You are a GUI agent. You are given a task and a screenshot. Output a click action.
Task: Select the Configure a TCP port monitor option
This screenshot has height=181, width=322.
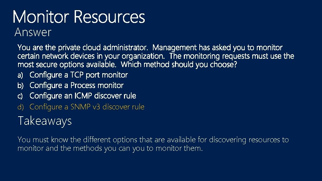click(79, 75)
